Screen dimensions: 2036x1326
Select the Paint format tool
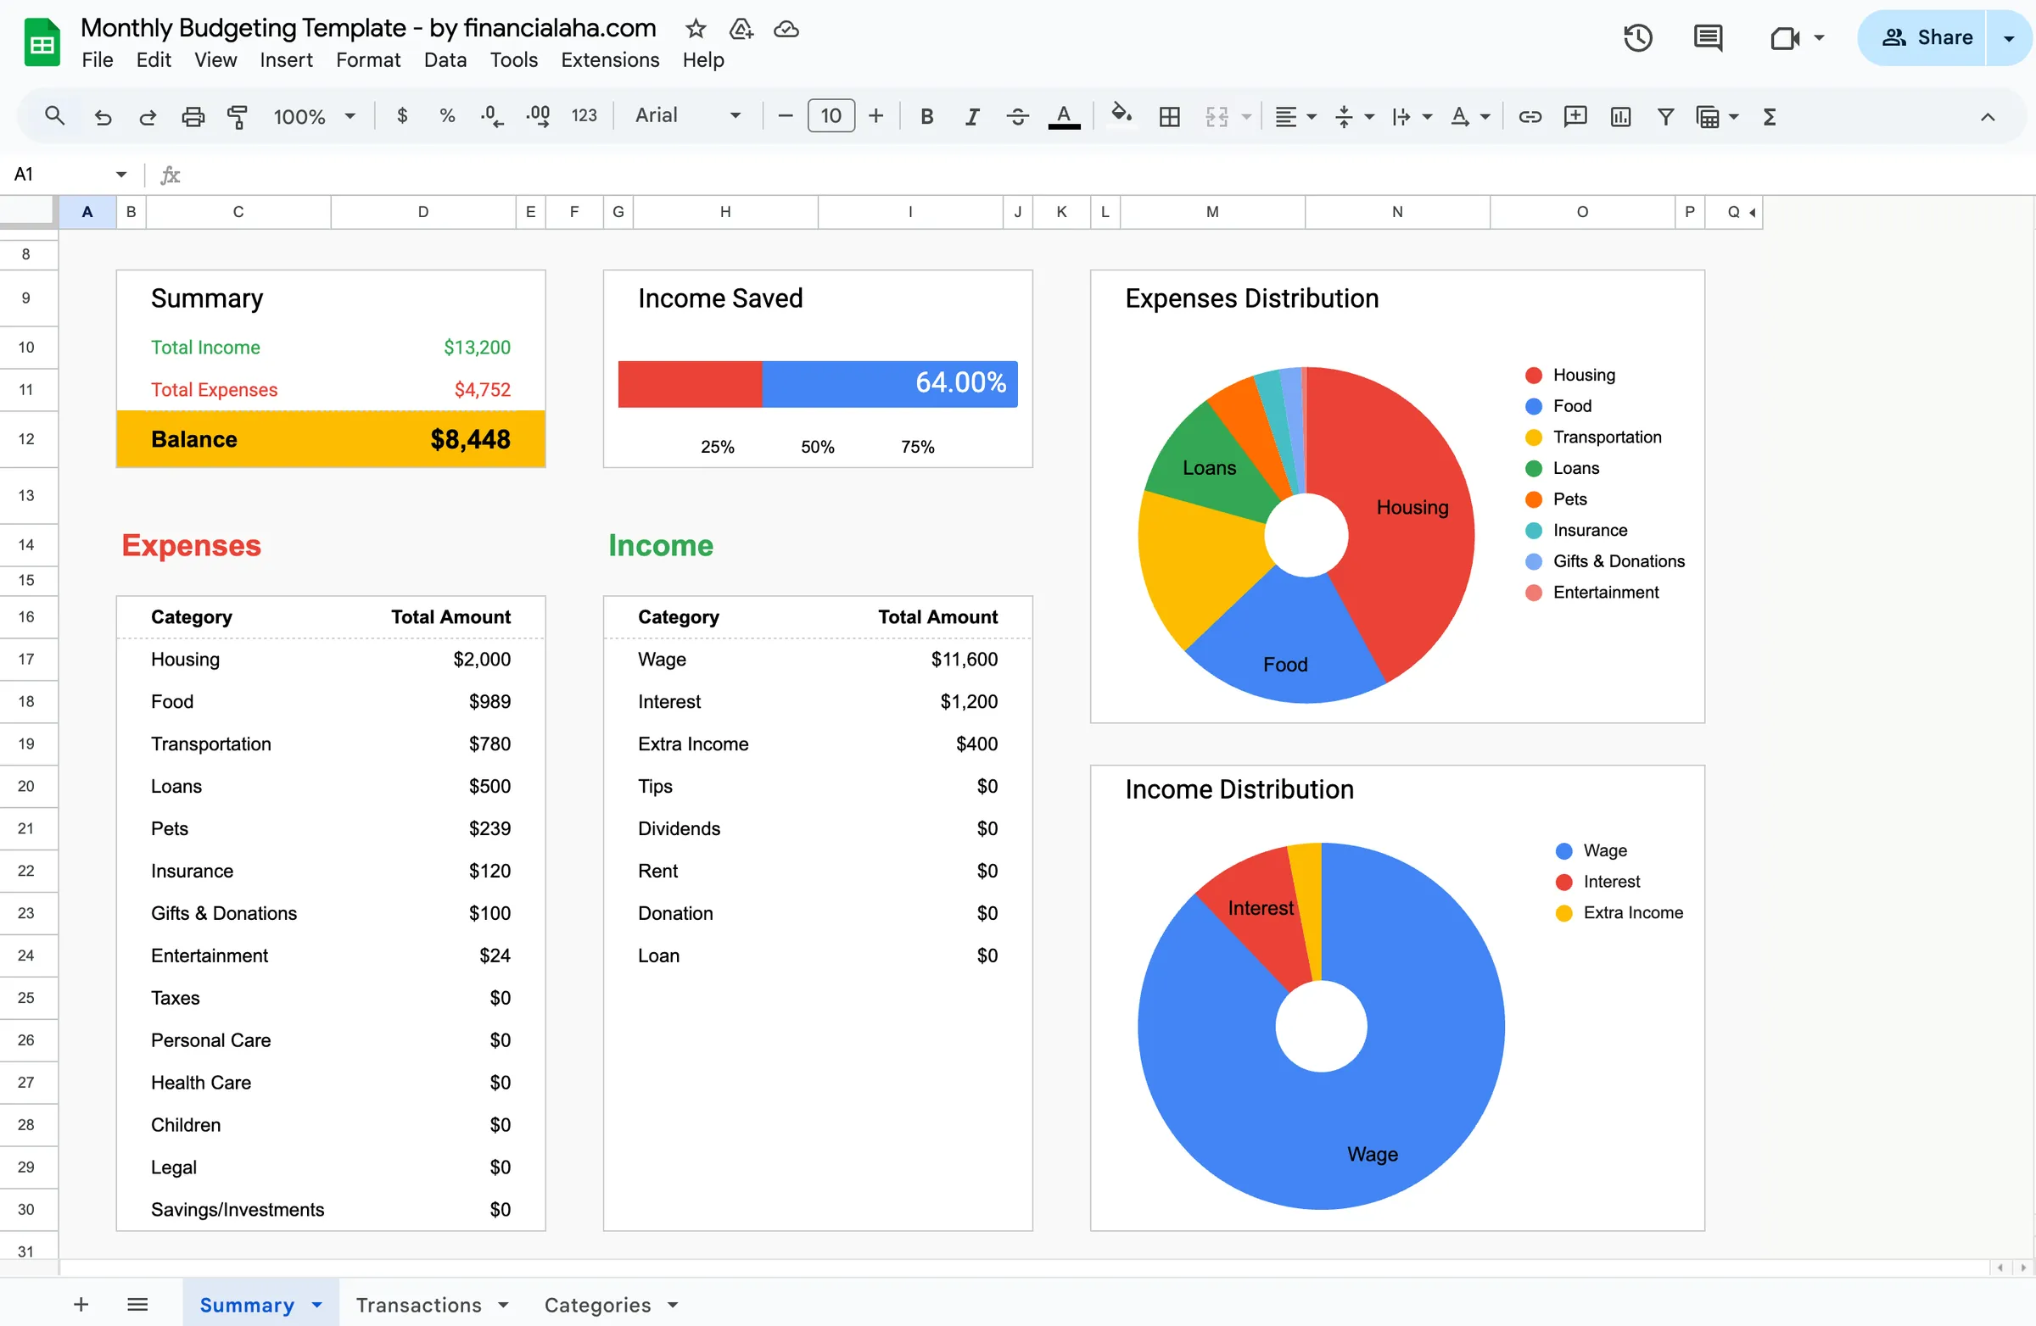click(x=237, y=115)
